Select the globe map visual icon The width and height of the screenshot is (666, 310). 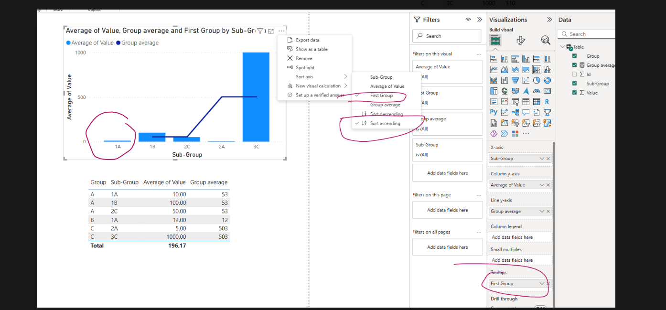pos(505,91)
